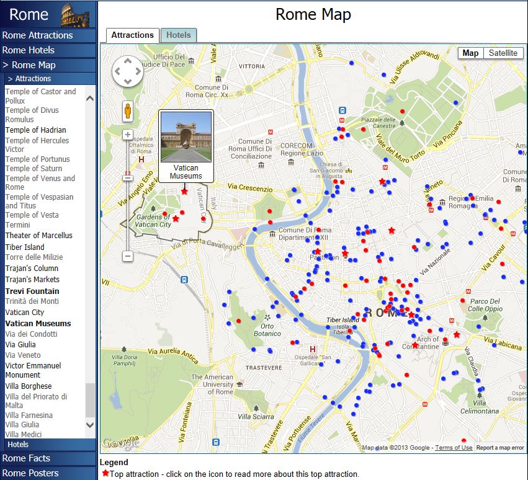Click the map pan left arrow
528x480 pixels.
click(117, 71)
